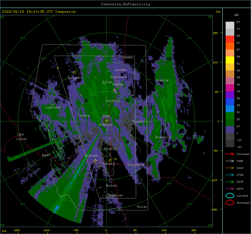Click the yellow 54 dBZ color swatch
Screen dimensions: 251x234
pyautogui.click(x=230, y=60)
